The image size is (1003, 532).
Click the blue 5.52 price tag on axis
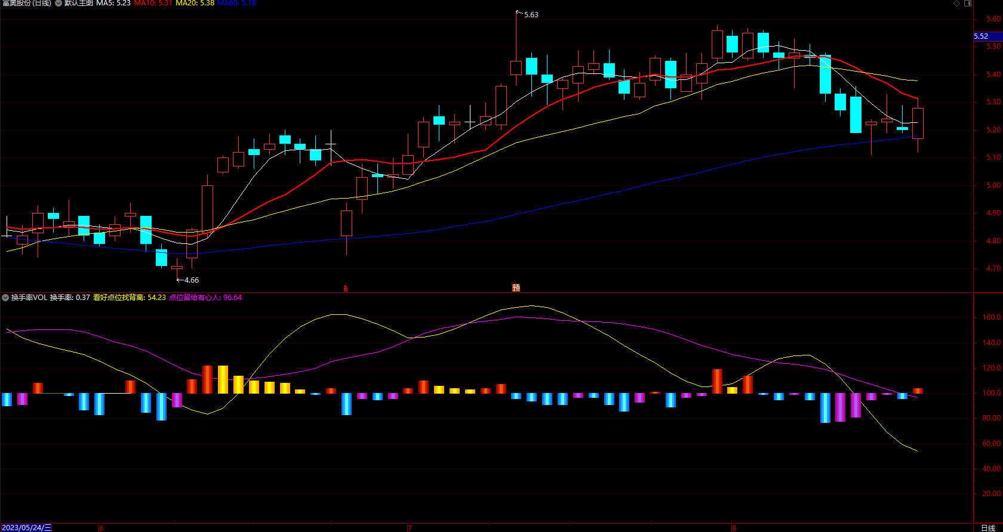point(988,37)
